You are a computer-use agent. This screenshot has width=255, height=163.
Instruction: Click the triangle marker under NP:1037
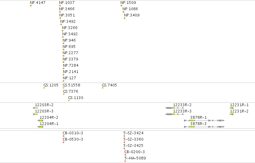point(60,6)
